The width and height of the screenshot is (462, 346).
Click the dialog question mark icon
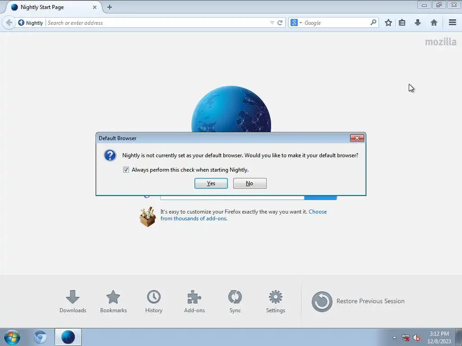pyautogui.click(x=110, y=155)
